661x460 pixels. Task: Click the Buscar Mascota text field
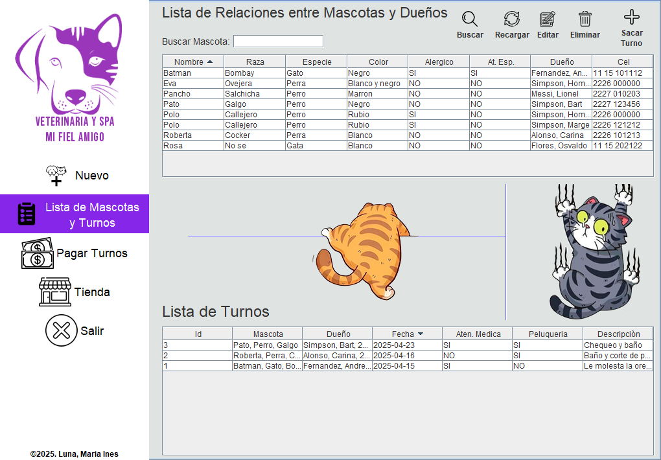[278, 41]
